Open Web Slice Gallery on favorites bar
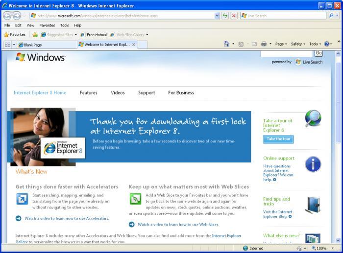 pos(127,35)
